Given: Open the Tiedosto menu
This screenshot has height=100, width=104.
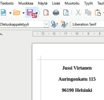Looking at the screenshot, I should point(7,3).
